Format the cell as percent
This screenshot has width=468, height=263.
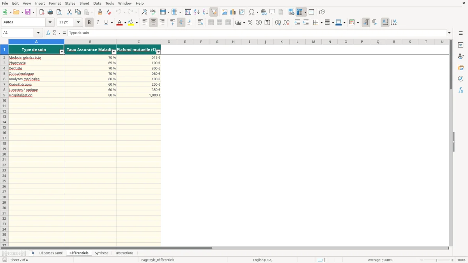(x=250, y=23)
